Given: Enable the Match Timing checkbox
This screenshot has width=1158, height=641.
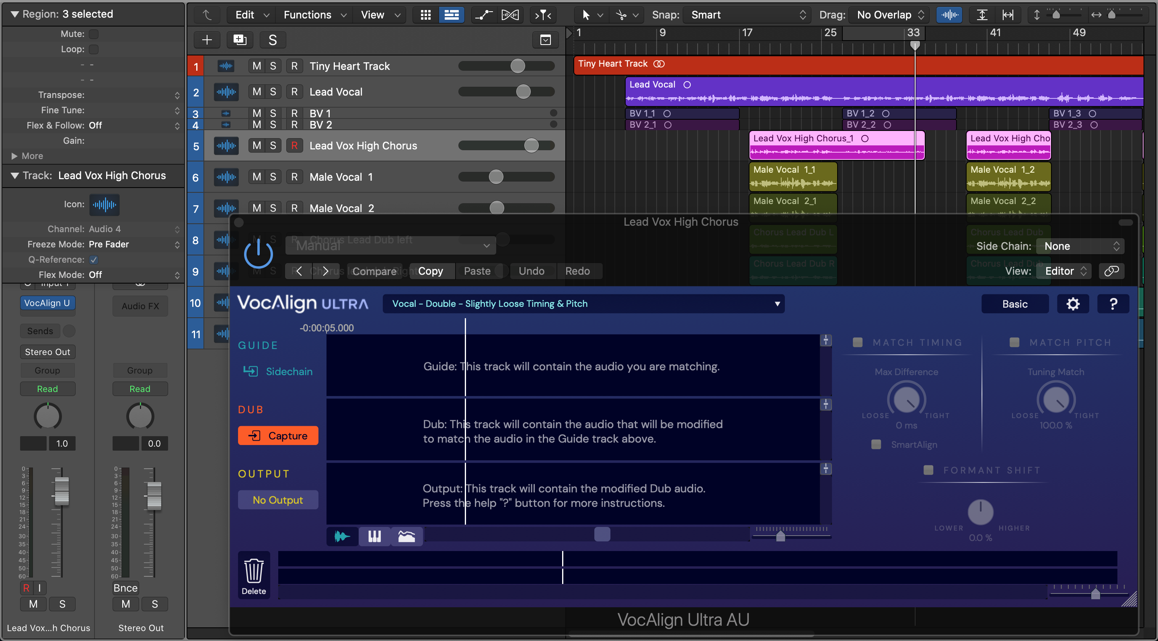Looking at the screenshot, I should pos(858,343).
